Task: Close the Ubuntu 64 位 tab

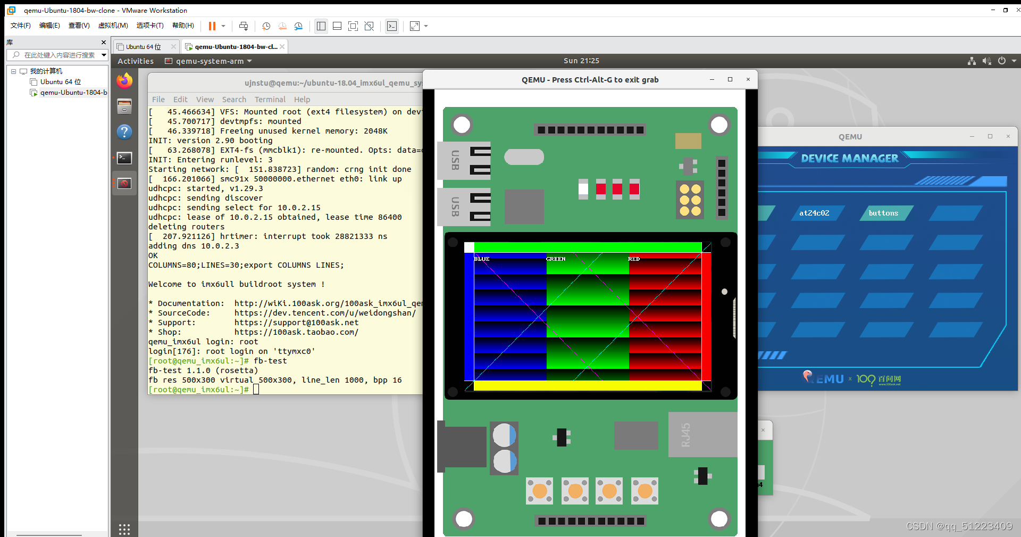Action: [173, 47]
